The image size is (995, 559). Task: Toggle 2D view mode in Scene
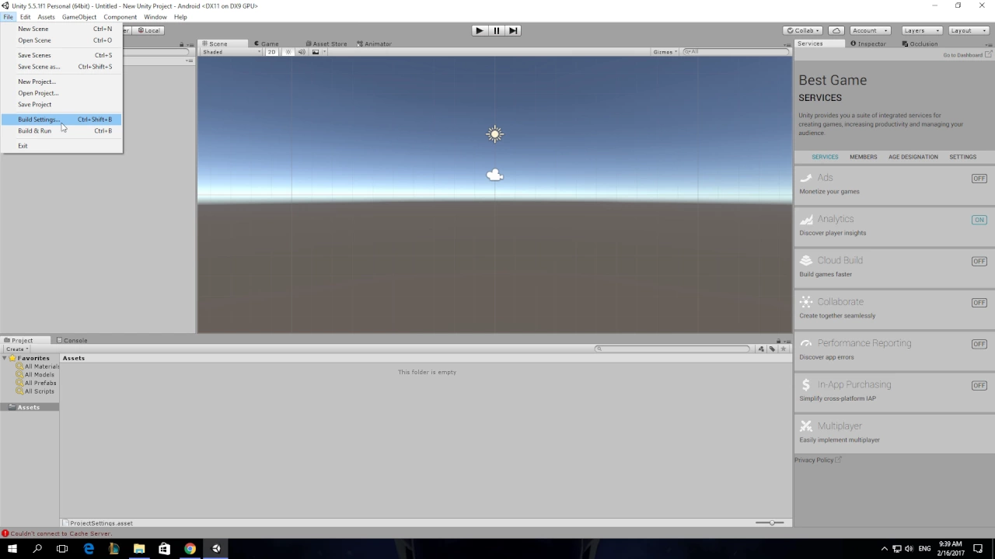(x=271, y=52)
